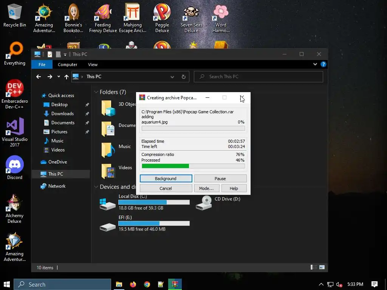Click the Search This PC field
The image size is (387, 290).
click(x=258, y=77)
